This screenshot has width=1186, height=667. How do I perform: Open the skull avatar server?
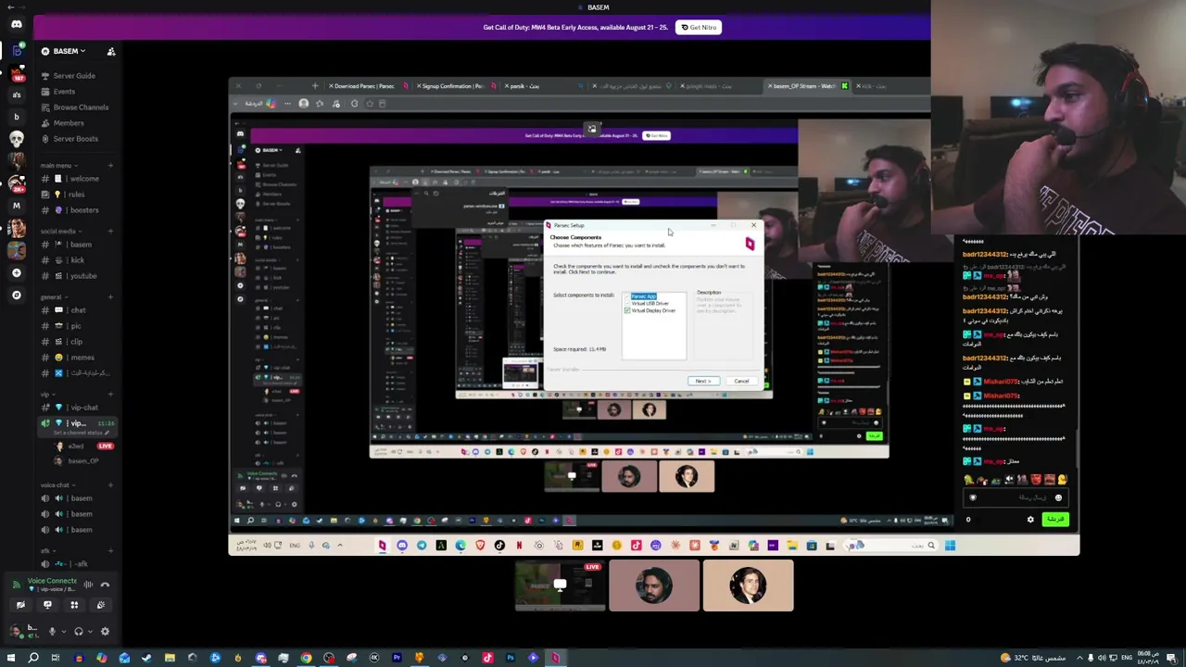coord(17,139)
